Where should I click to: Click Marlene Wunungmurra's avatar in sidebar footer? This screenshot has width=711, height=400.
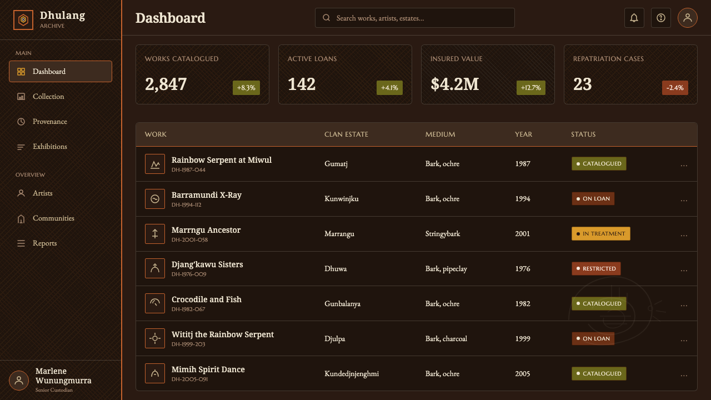pyautogui.click(x=19, y=381)
